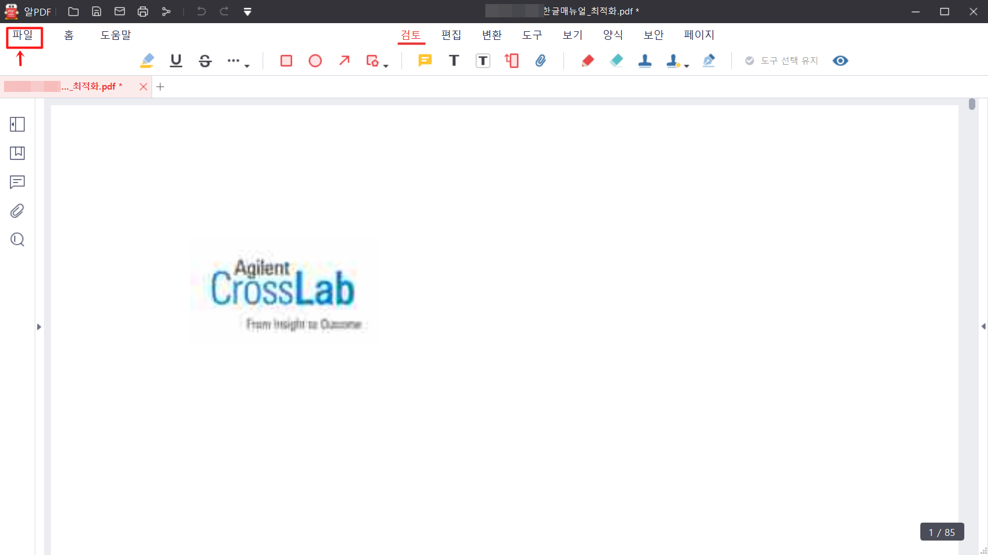
Task: Expand the custom stamp dropdown
Action: pos(687,66)
